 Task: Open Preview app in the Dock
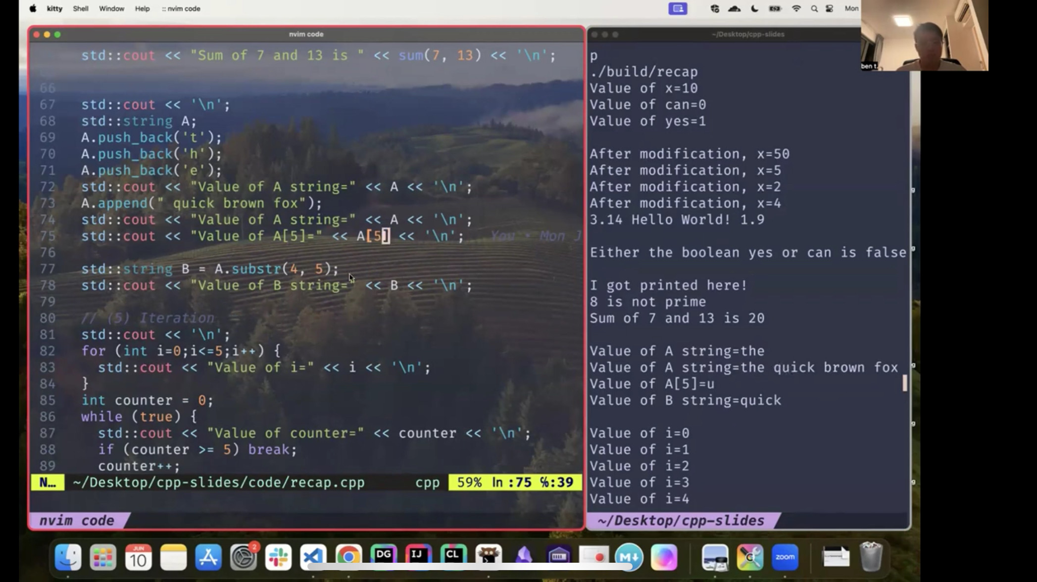click(x=715, y=557)
